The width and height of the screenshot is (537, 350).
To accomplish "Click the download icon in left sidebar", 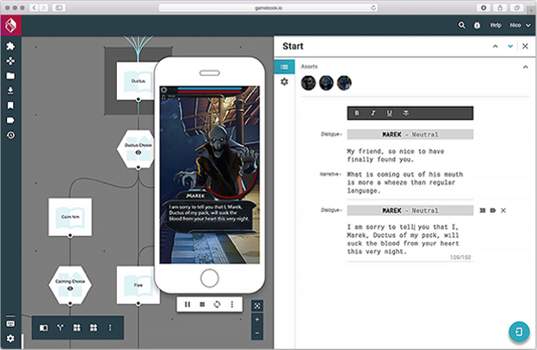I will click(10, 91).
